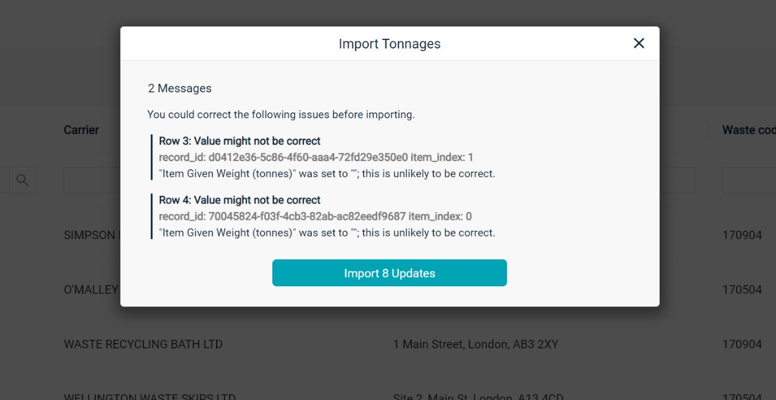Click Row 3 warning message heading

(x=240, y=141)
